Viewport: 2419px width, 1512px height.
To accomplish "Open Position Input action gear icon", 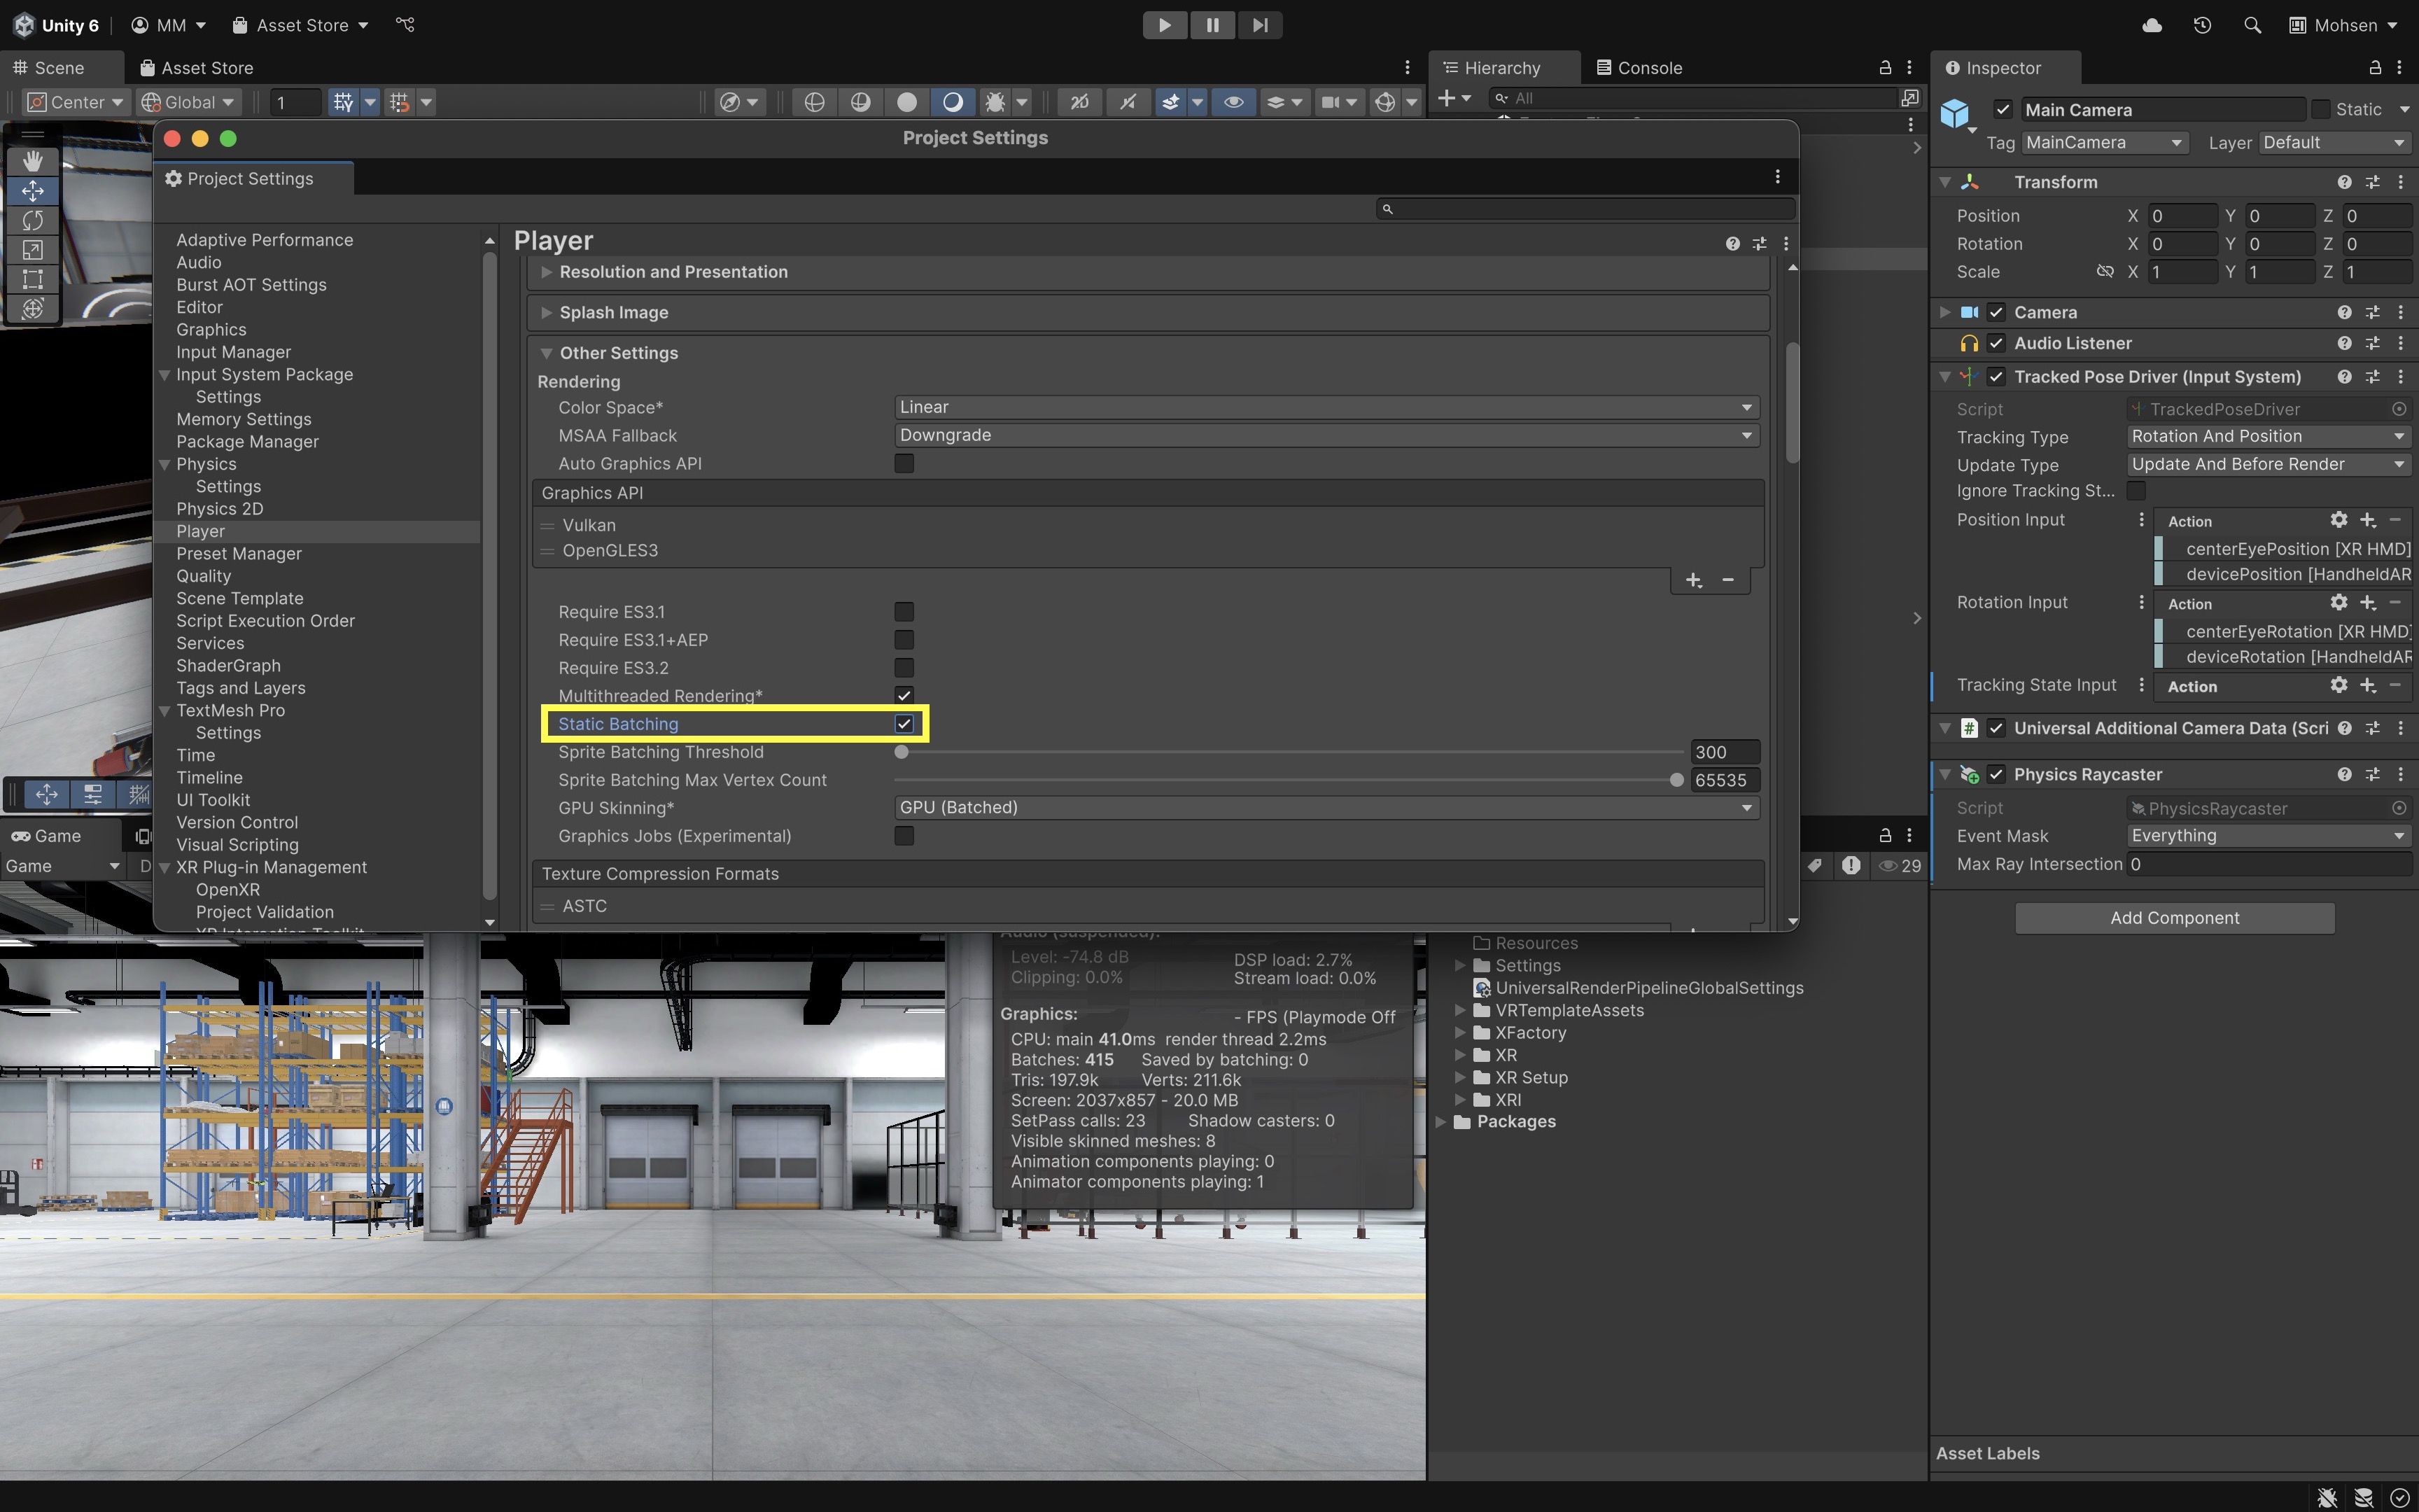I will [2339, 520].
